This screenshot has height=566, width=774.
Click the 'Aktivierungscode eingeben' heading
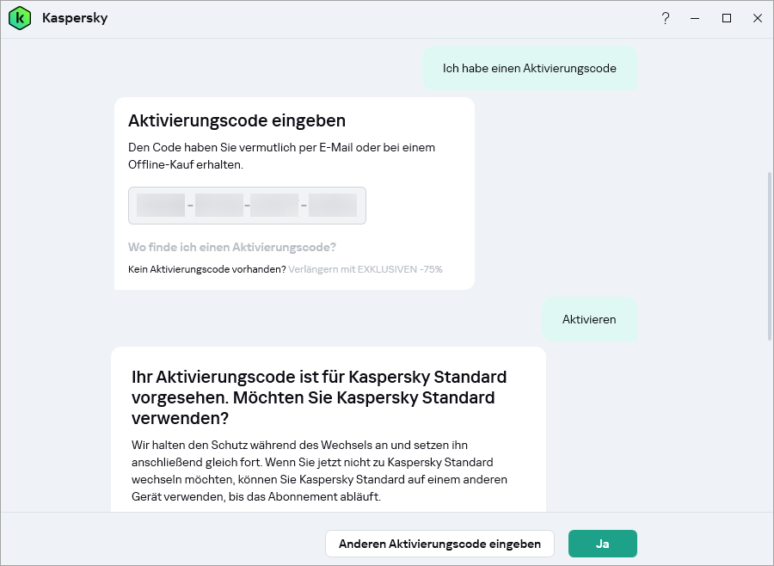click(237, 120)
